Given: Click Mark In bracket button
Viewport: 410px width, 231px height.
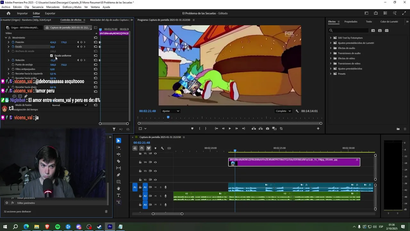Looking at the screenshot, I should point(199,129).
